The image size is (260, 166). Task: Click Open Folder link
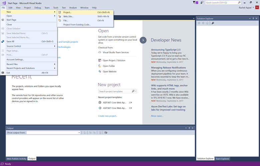pyautogui.click(x=109, y=66)
